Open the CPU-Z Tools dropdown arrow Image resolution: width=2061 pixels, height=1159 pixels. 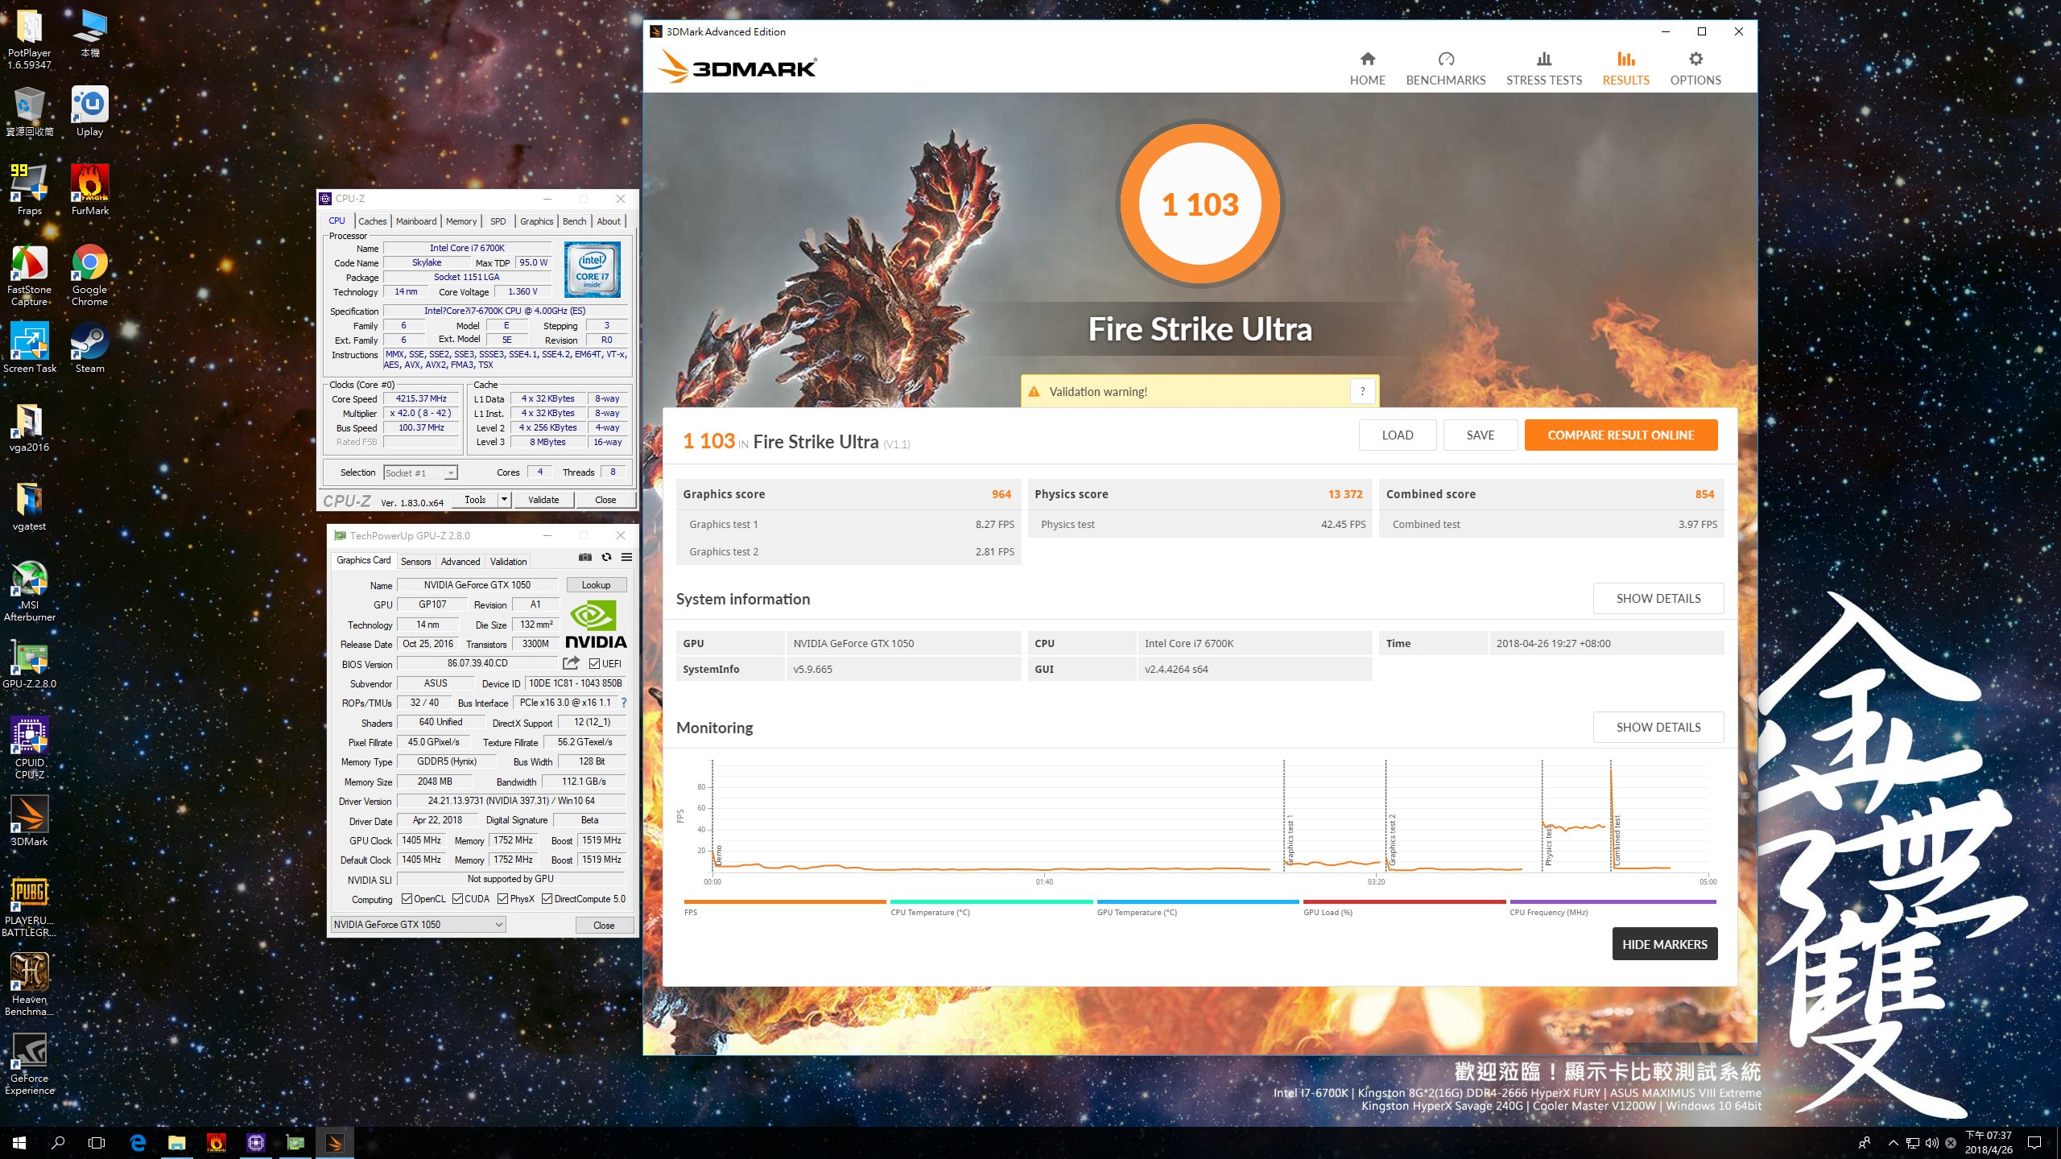click(x=504, y=500)
